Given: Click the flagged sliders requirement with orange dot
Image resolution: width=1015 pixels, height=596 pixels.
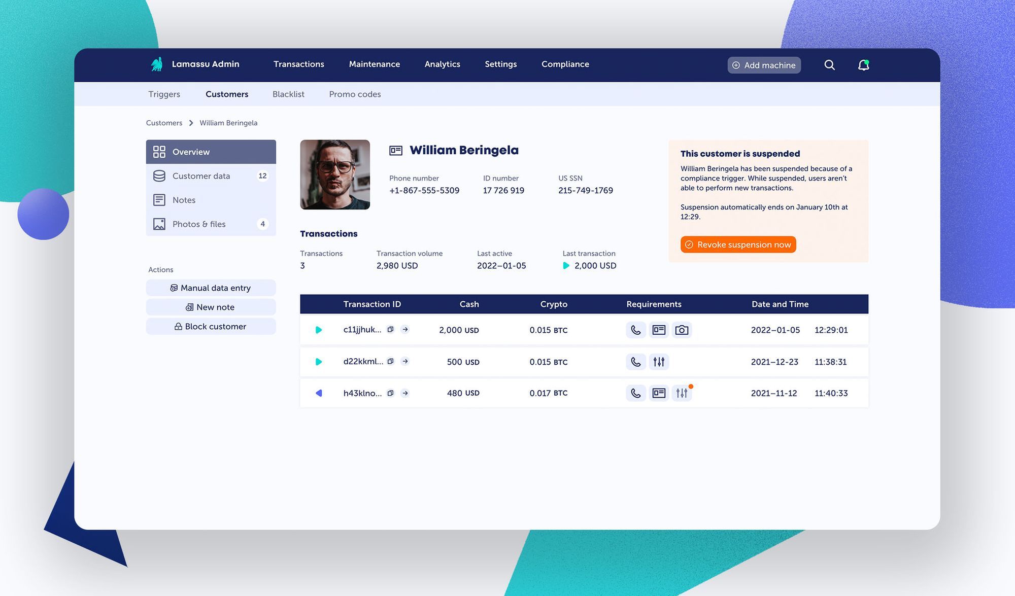Looking at the screenshot, I should pyautogui.click(x=682, y=393).
